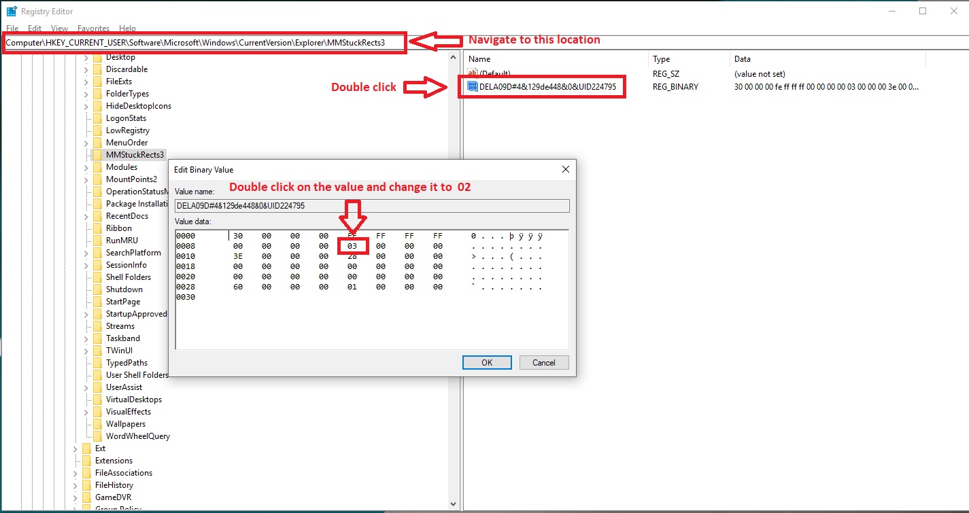Click the VirtualDesktops folder icon
The height and width of the screenshot is (513, 969).
97,400
